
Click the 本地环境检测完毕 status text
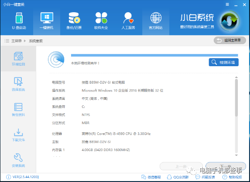click(85, 63)
